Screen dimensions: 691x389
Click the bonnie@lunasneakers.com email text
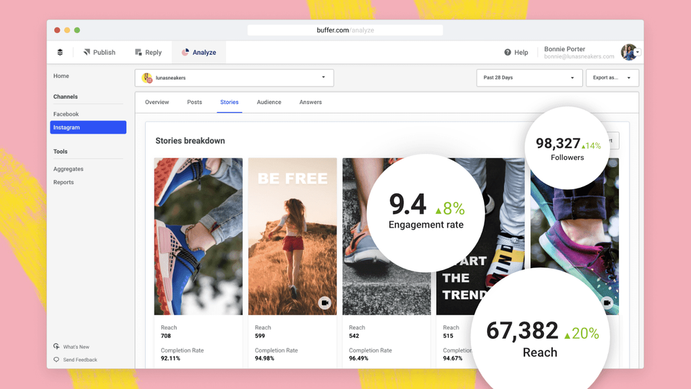[578, 57]
